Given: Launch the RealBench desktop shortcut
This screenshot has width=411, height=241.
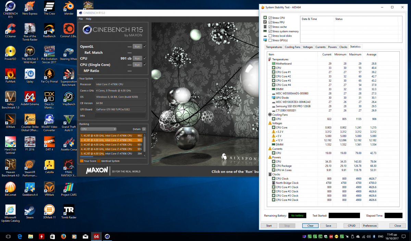Looking at the screenshot, I should coord(49,31).
